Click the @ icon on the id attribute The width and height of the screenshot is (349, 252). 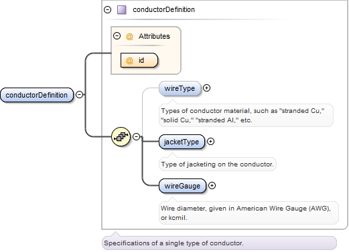(x=129, y=60)
